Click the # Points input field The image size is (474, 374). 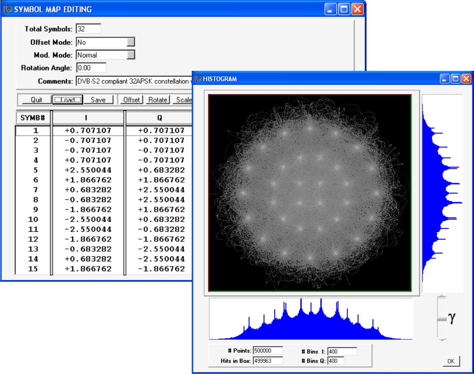[268, 351]
